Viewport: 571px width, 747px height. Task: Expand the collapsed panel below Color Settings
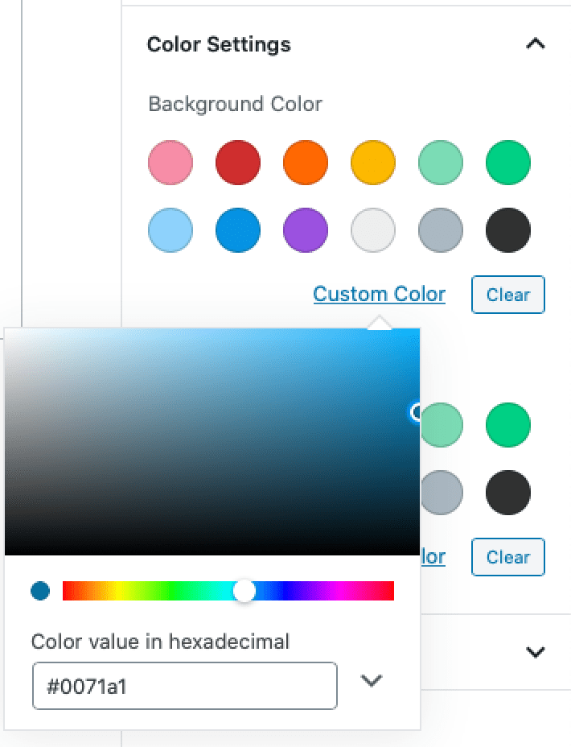point(535,652)
